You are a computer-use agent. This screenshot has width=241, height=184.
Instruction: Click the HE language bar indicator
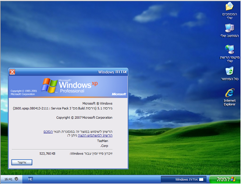click(x=30, y=179)
